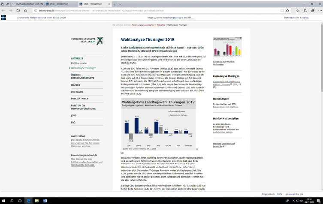
Task: Open Word from the taskbar
Action: pyautogui.click(x=45, y=201)
